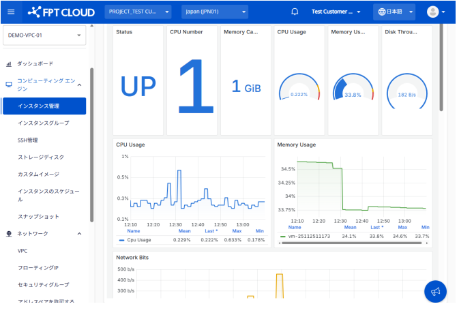
Task: Open the DEMO-VPC-01 selector dropdown
Action: click(44, 35)
